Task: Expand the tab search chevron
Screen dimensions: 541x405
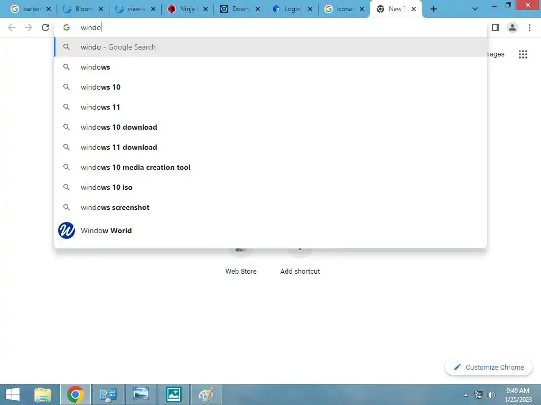Action: tap(475, 9)
